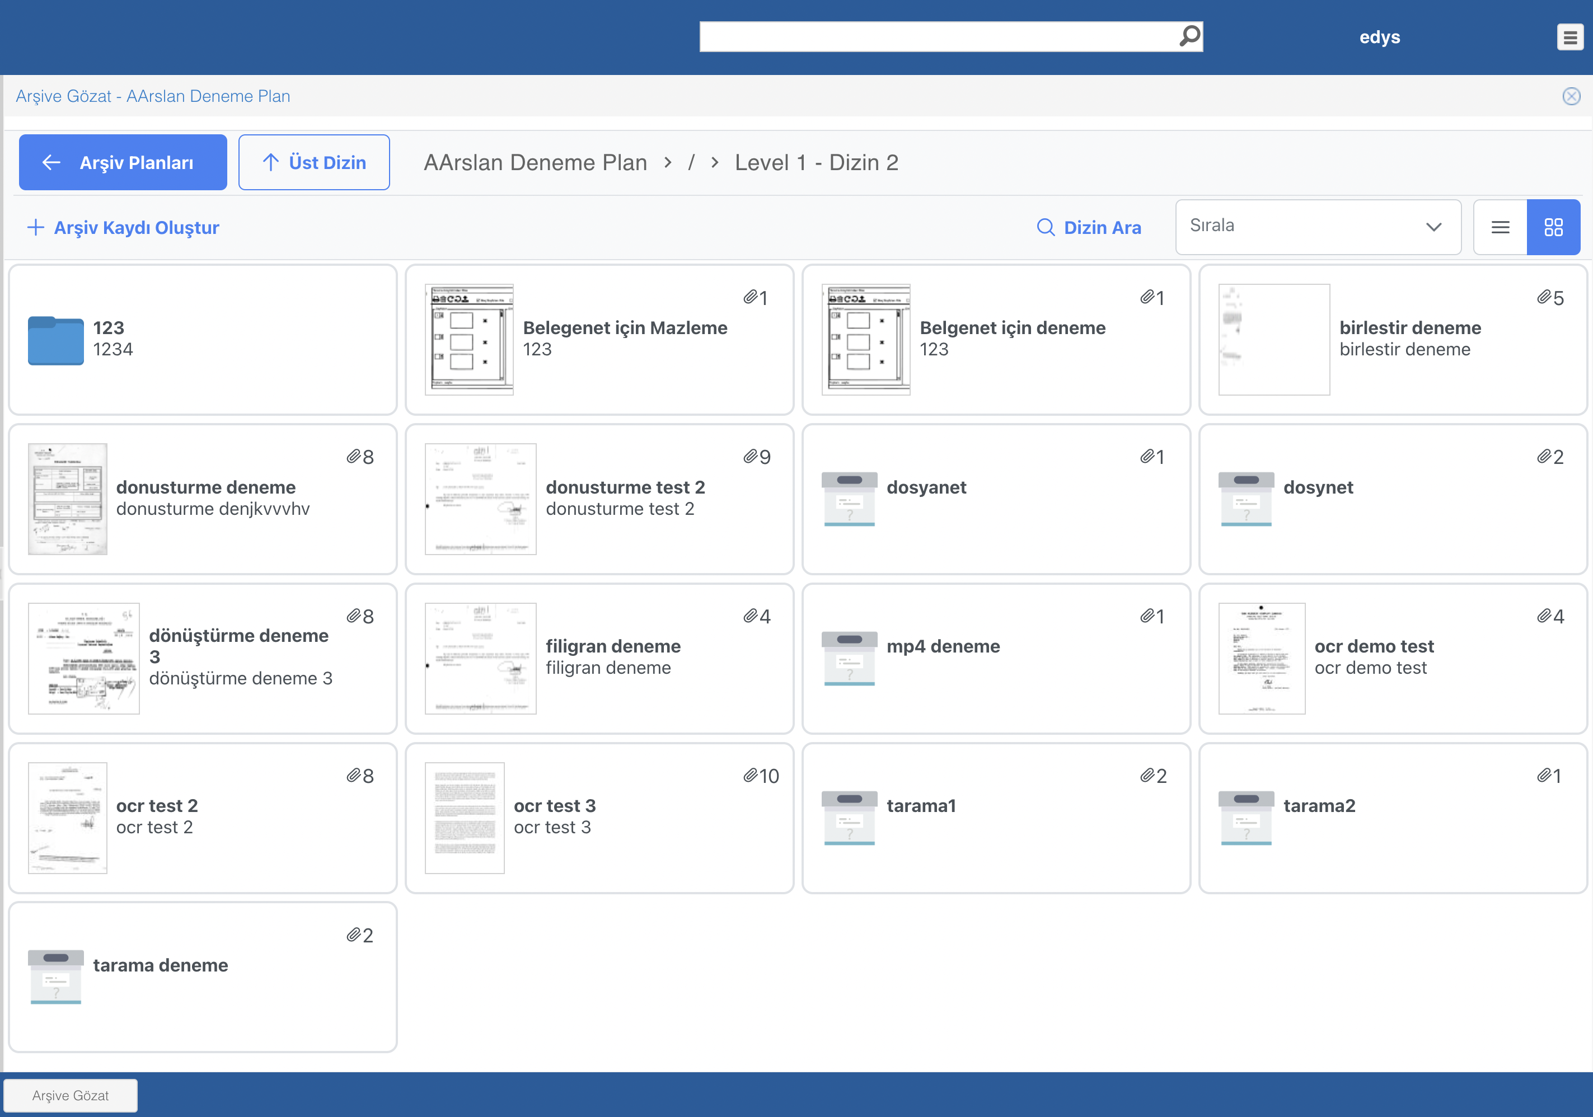Click the Dizin Ara search link

point(1089,228)
